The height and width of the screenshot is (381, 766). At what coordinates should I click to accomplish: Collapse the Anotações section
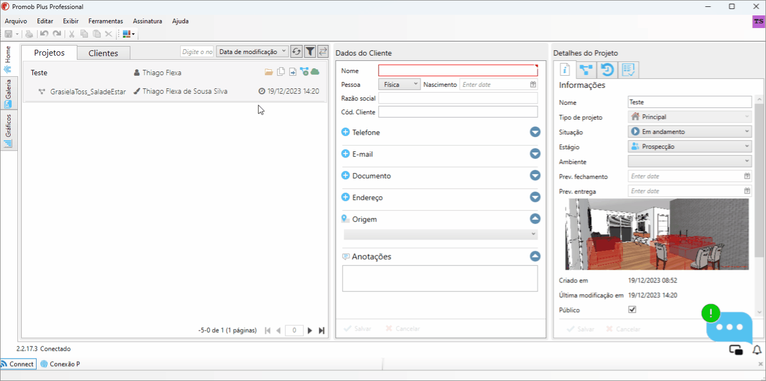click(535, 256)
